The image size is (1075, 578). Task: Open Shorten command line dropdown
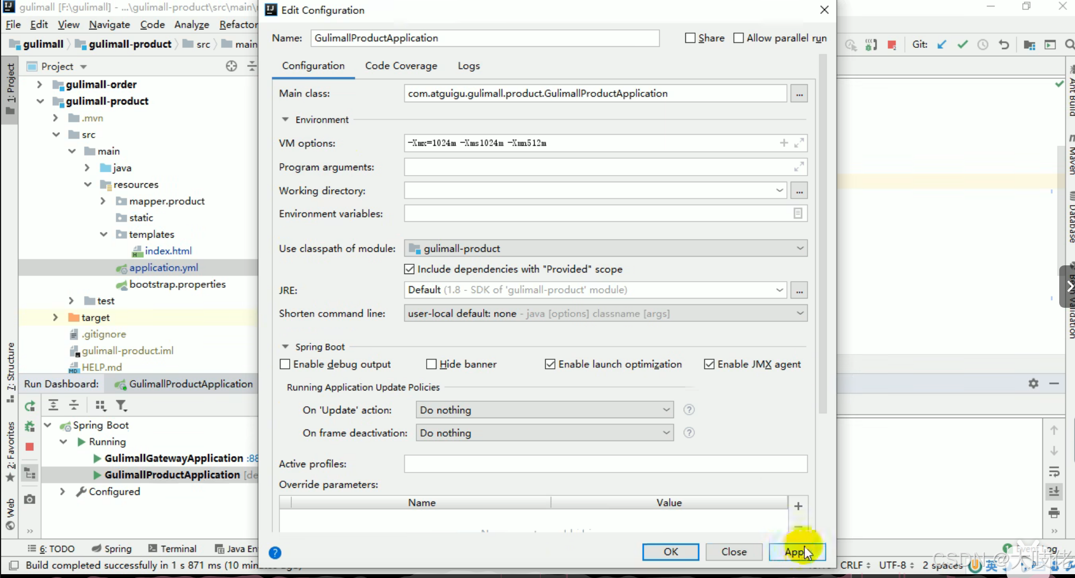[x=605, y=314]
